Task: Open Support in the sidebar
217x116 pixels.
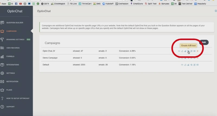Action: click(10, 107)
